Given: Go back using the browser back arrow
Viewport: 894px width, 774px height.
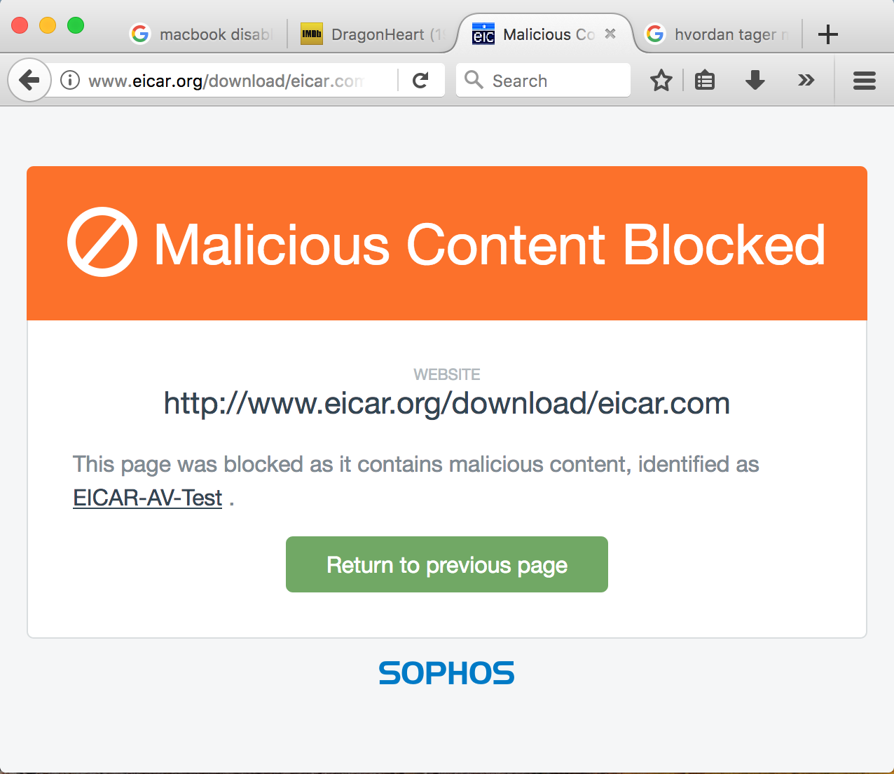Looking at the screenshot, I should 29,81.
